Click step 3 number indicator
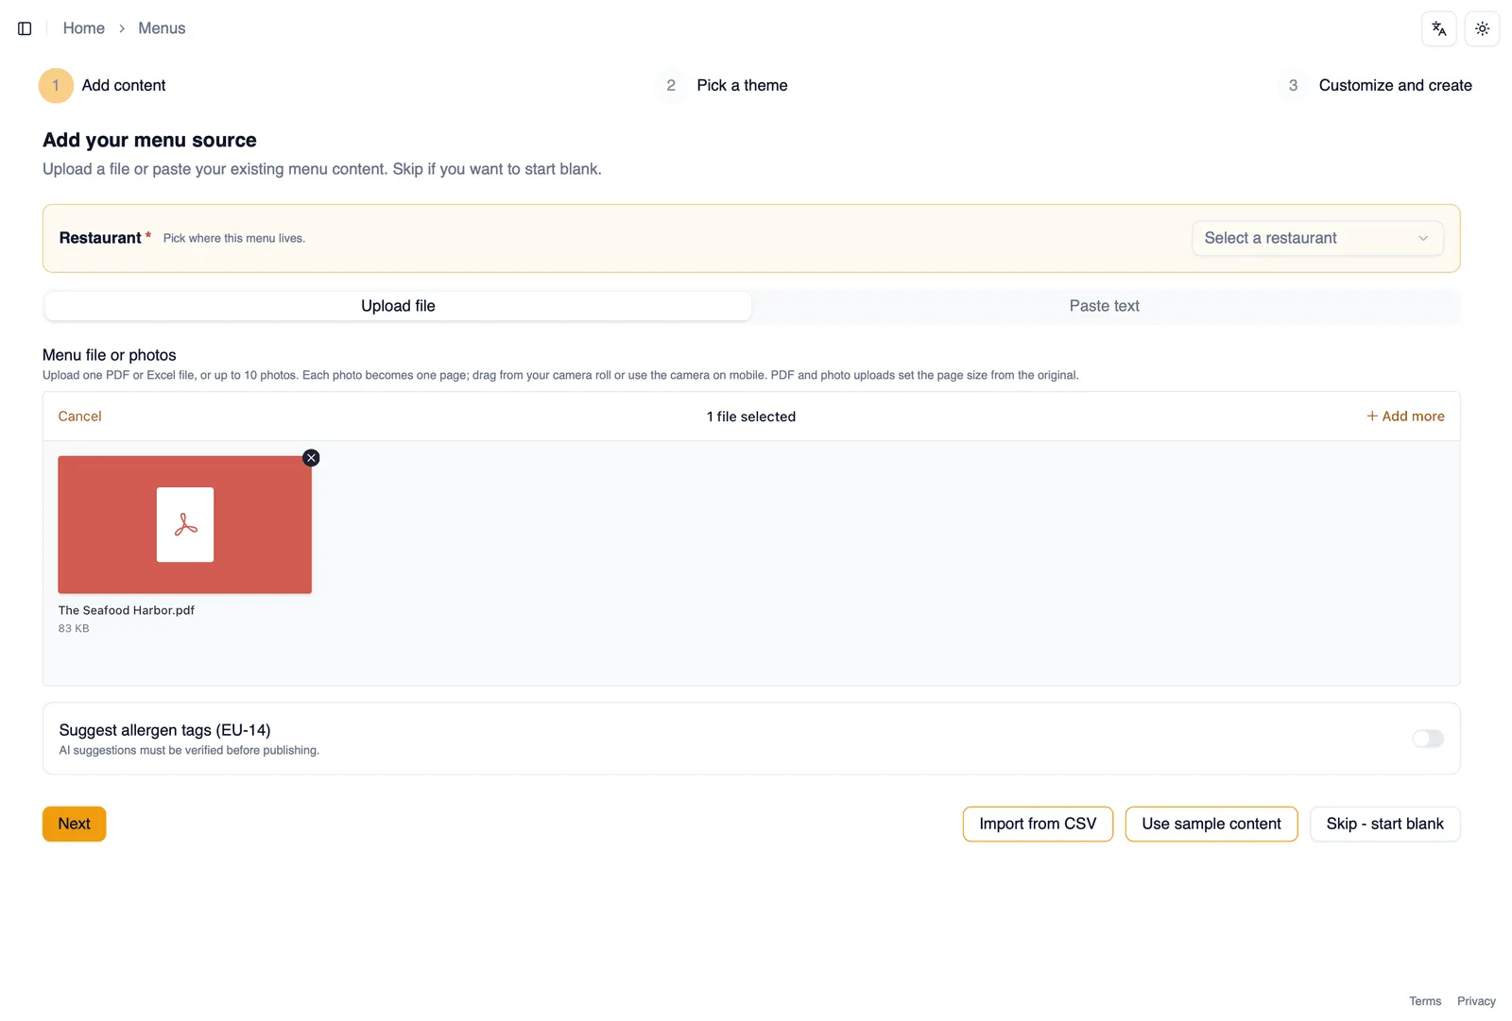Screen dimensions: 1512x1021 click(x=1293, y=85)
